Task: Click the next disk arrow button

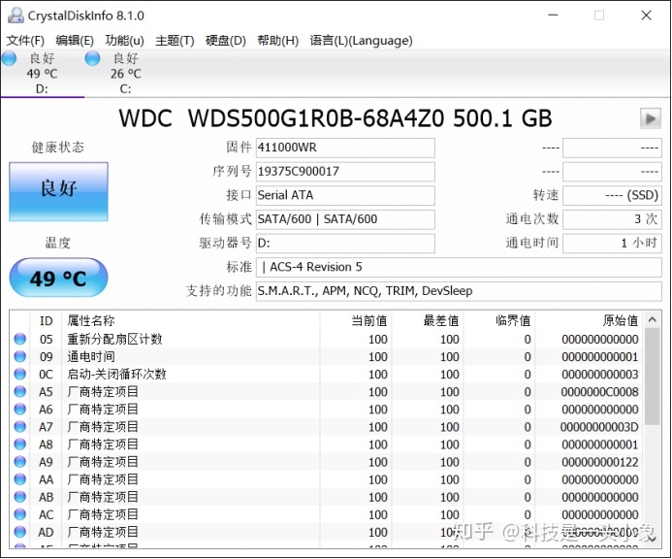Action: [650, 118]
